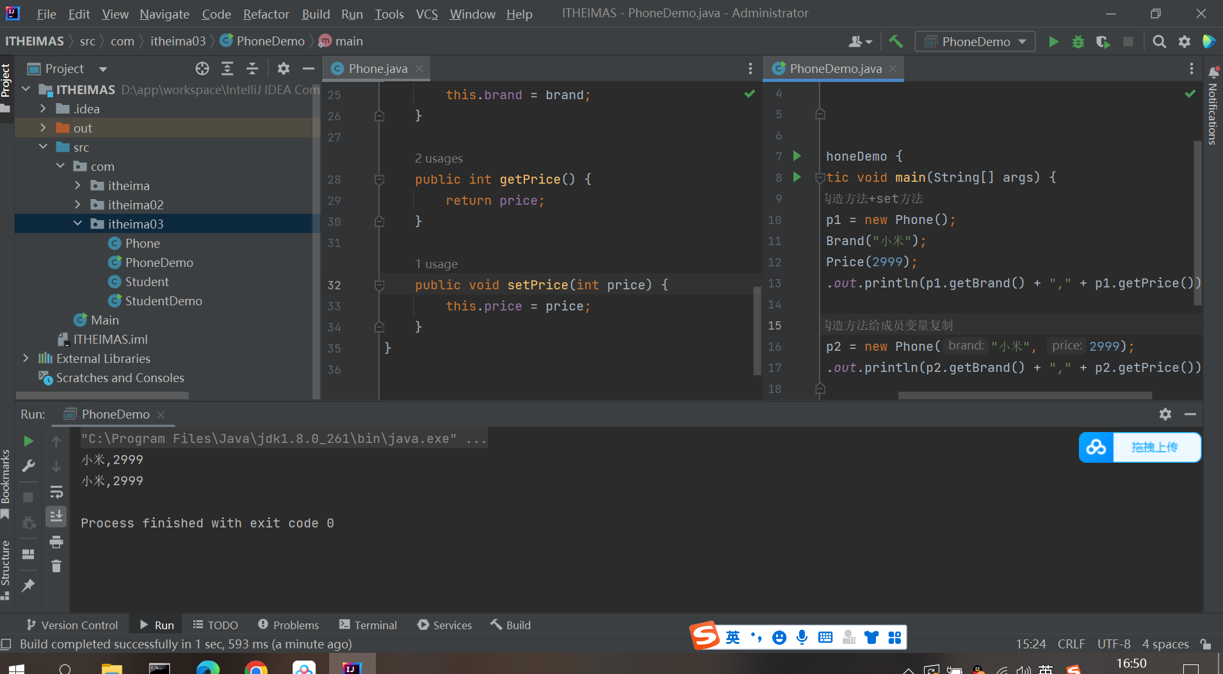The height and width of the screenshot is (674, 1223).
Task: Open the Problems tool window
Action: tap(288, 625)
